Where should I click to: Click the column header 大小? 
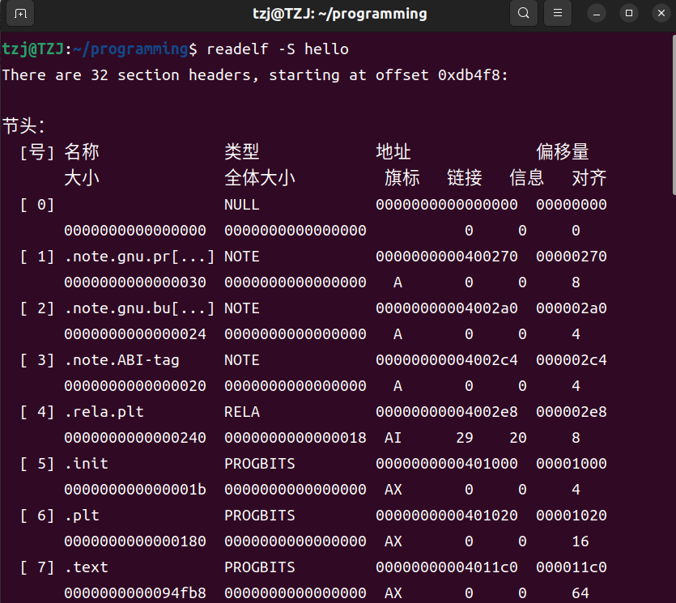click(x=82, y=177)
